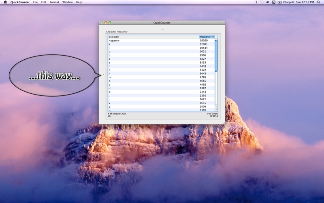Select the row for character c

(161, 84)
